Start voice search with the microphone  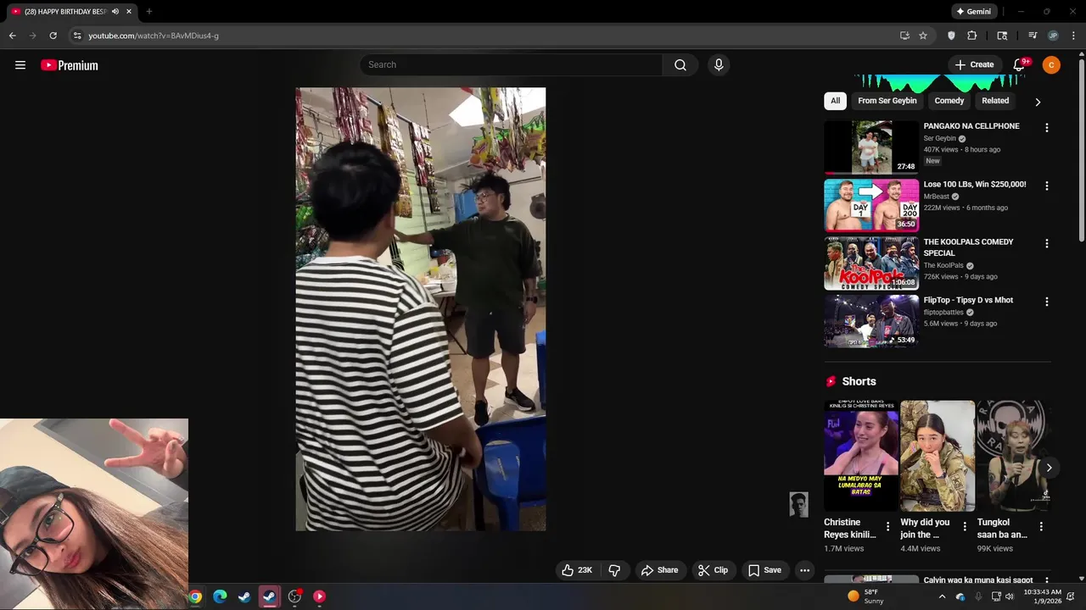[719, 65]
